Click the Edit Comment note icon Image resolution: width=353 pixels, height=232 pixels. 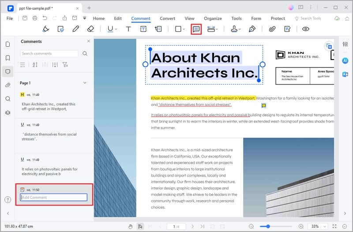[x=287, y=29]
